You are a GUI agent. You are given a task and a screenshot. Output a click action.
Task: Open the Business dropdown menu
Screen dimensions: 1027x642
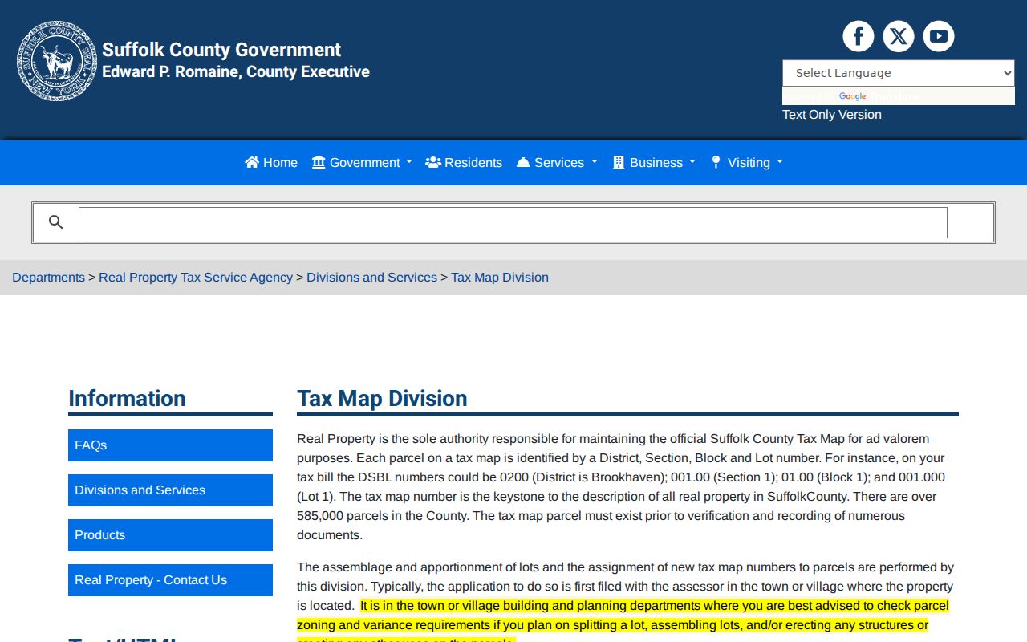pos(654,162)
